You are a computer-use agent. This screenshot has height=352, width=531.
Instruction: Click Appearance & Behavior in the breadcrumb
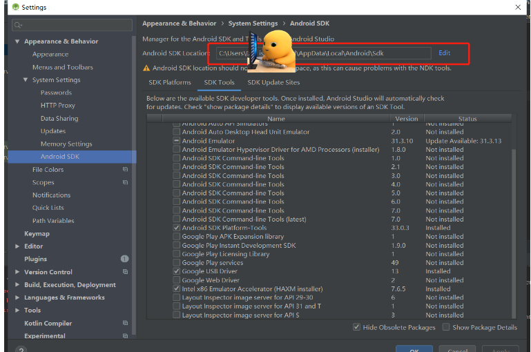pyautogui.click(x=179, y=23)
